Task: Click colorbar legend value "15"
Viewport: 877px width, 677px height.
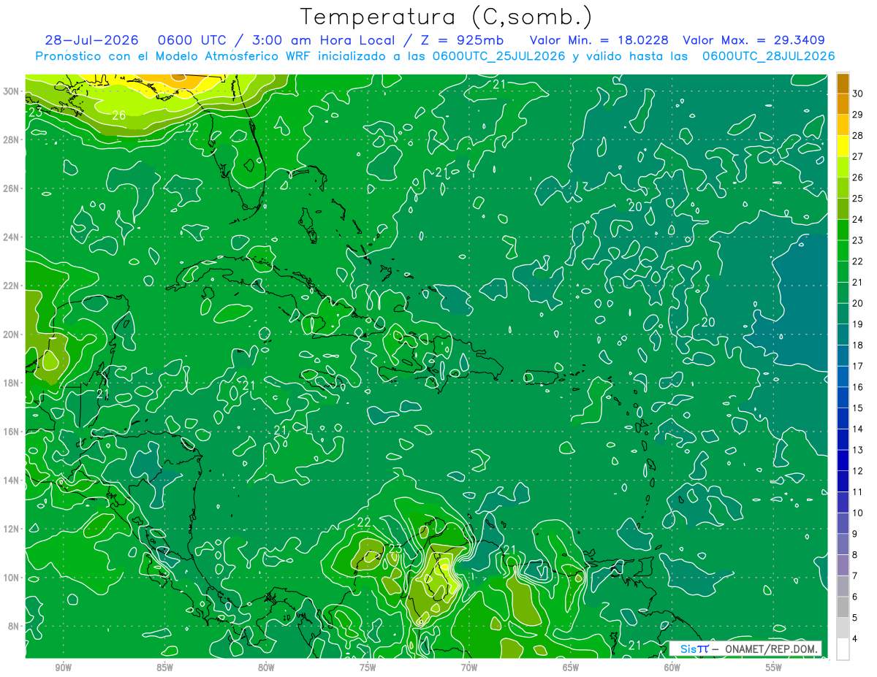Action: pos(858,408)
